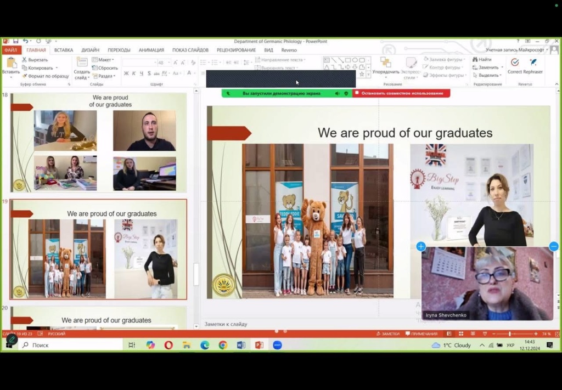
Task: Click the Redo icon in quick access toolbar
Action: 38,41
